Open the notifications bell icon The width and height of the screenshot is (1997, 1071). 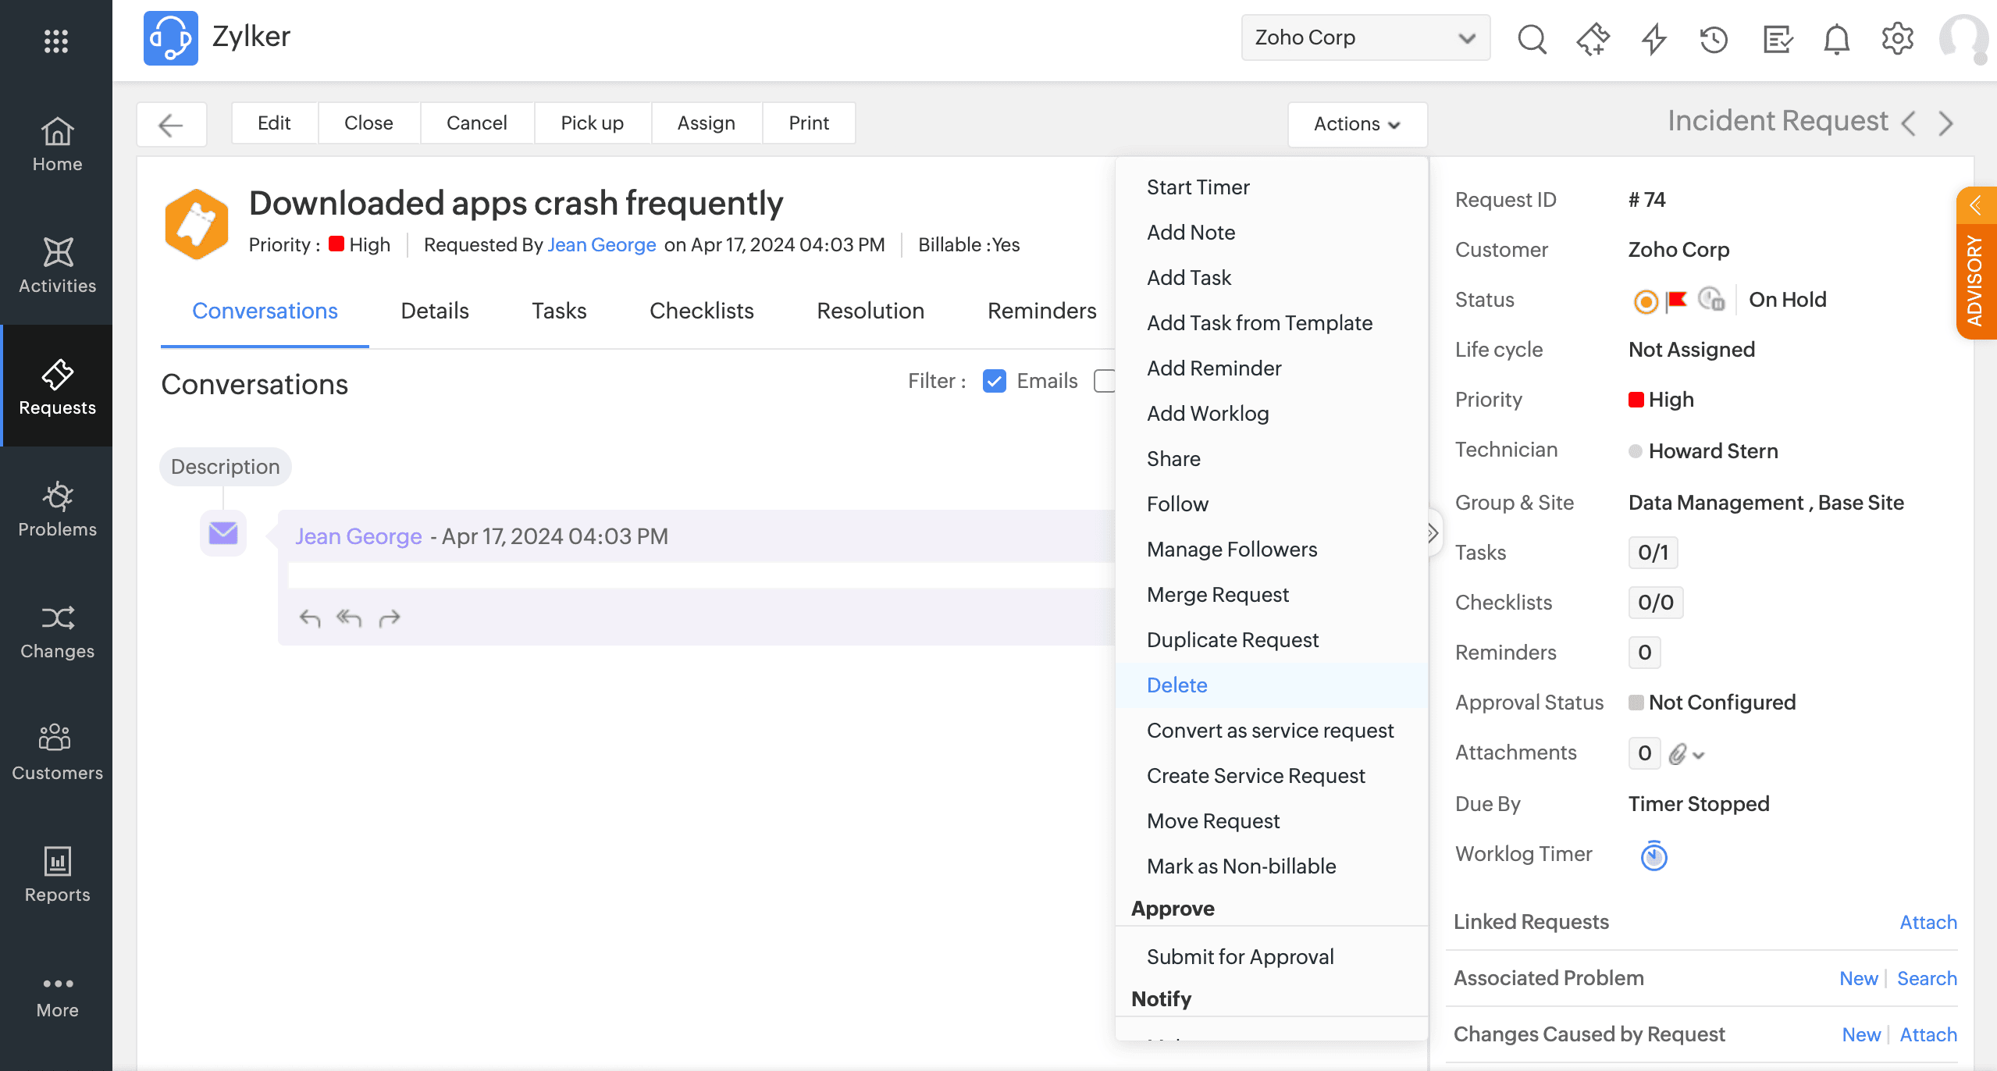tap(1836, 38)
